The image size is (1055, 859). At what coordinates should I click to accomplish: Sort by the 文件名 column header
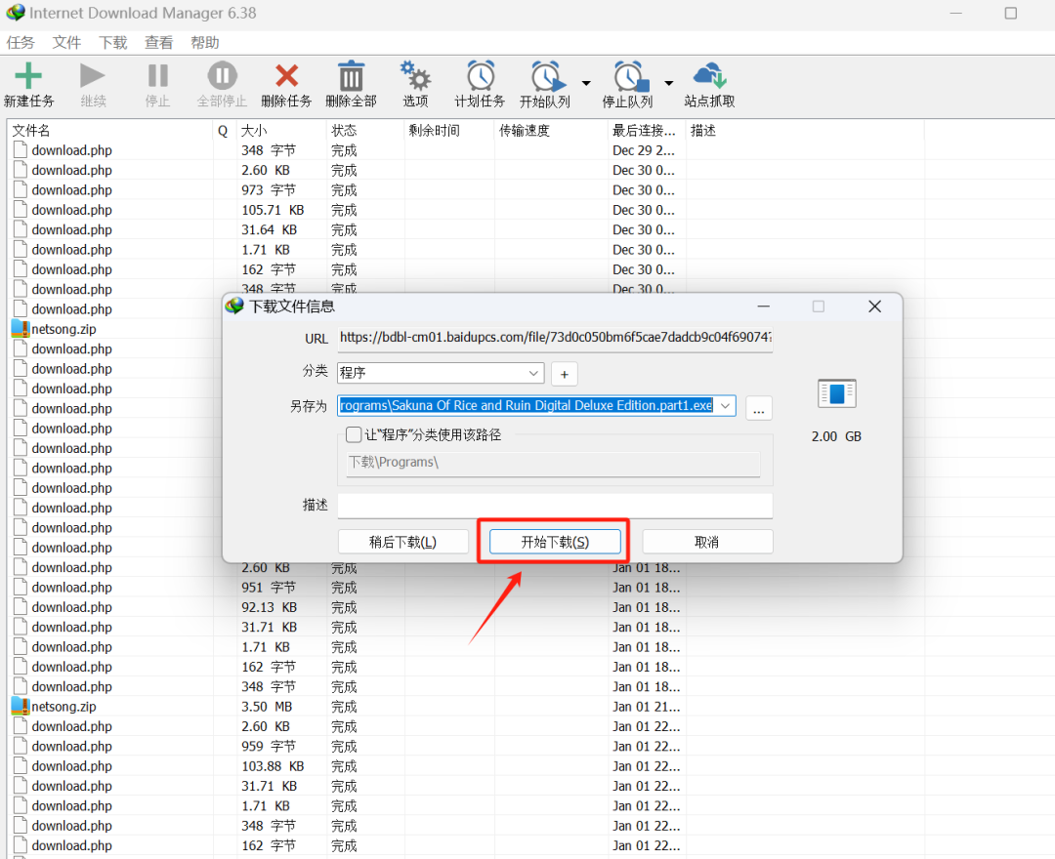pyautogui.click(x=111, y=131)
